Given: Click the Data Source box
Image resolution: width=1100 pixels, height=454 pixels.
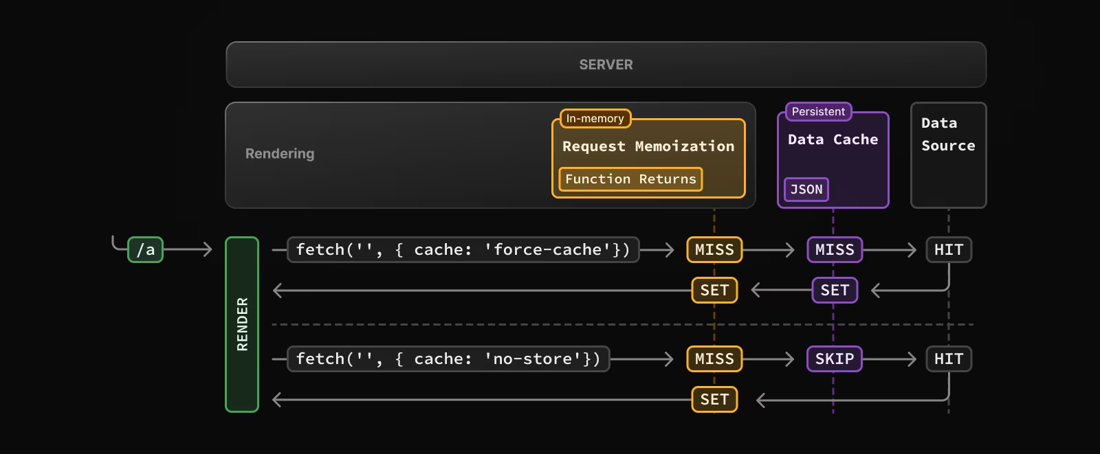Looking at the screenshot, I should pos(948,155).
